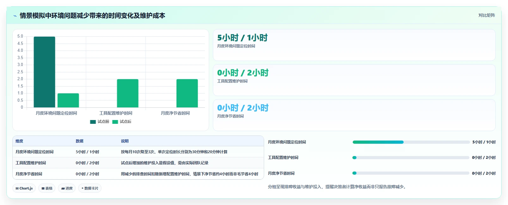Viewport: 508px width, 205px height.
Task: Click note starting 试点后增加的维护投入
Action: point(164,163)
